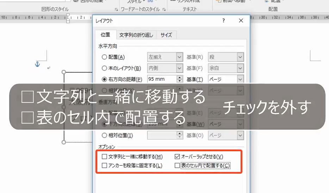Click the up arrow of the 相対位置(I) spinner
Screen dimensions: 329x193
click(x=180, y=133)
